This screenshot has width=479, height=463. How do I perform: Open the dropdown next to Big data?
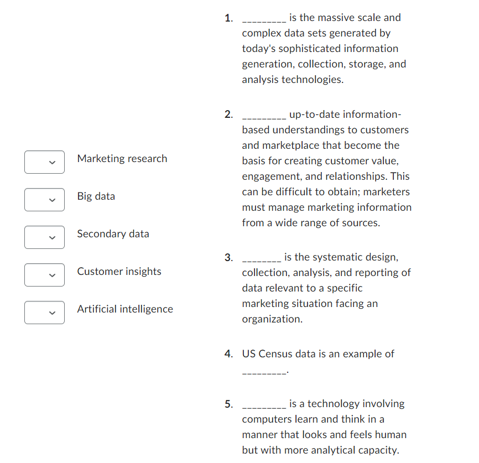44,200
